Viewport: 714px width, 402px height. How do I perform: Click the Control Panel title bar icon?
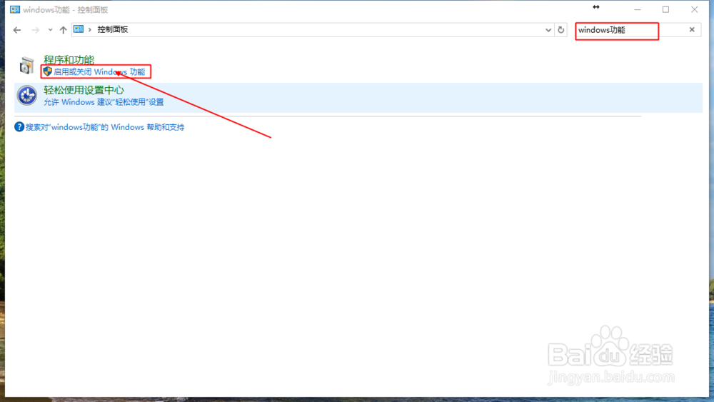click(x=15, y=9)
